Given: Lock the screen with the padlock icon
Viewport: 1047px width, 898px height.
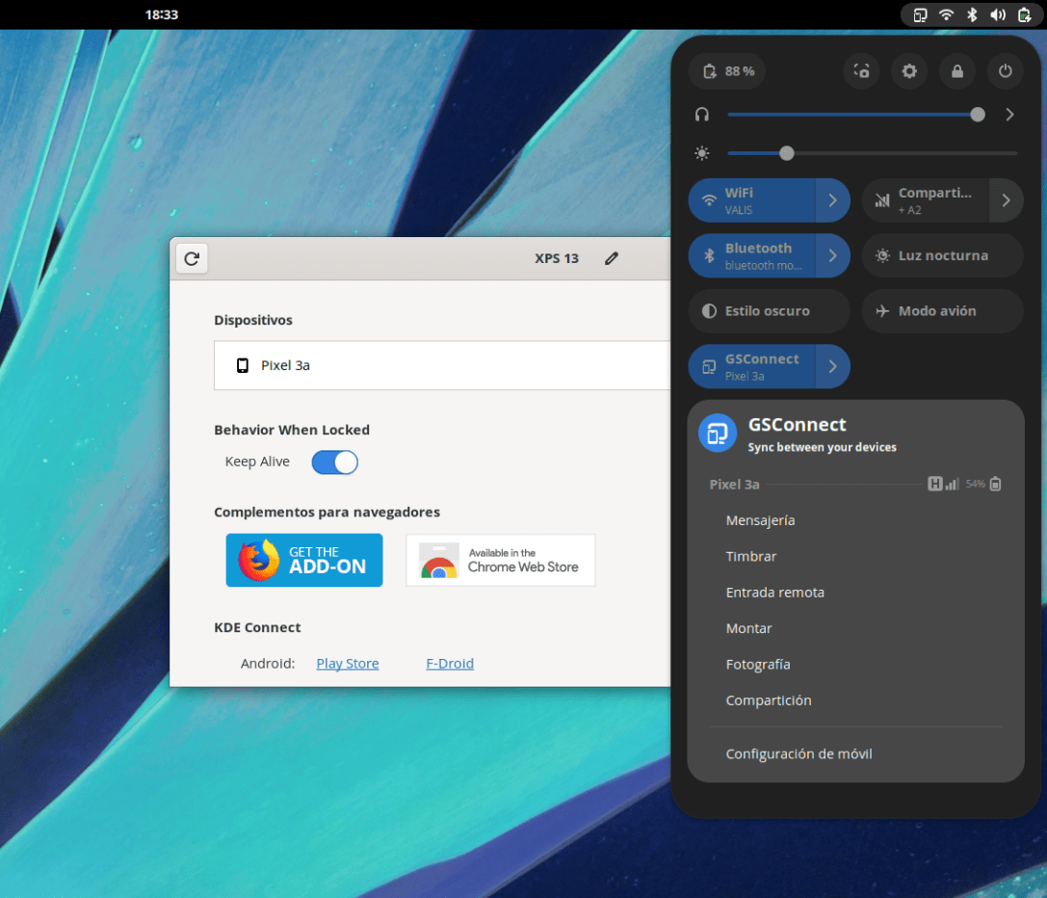Looking at the screenshot, I should (956, 71).
